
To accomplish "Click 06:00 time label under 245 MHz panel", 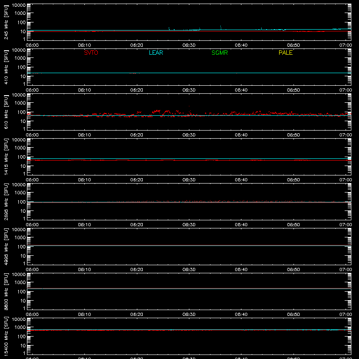I will 32,45.
